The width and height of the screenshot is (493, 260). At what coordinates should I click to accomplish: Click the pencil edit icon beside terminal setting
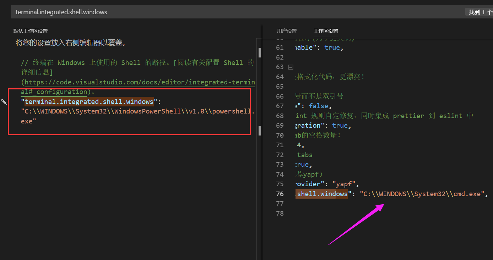(4, 102)
